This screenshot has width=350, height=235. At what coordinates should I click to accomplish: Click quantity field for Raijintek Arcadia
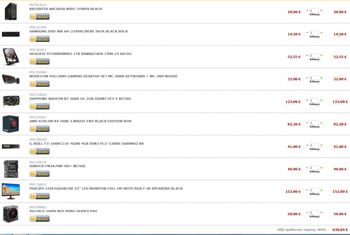click(314, 10)
